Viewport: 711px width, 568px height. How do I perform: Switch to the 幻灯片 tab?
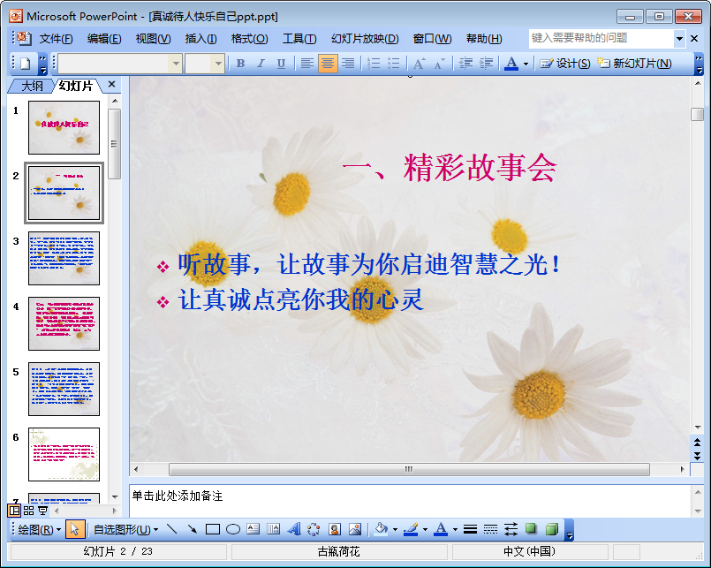point(76,86)
